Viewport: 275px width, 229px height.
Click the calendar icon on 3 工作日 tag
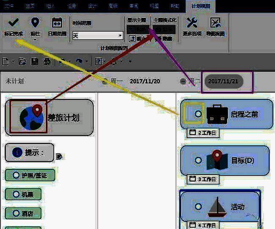click(x=192, y=179)
